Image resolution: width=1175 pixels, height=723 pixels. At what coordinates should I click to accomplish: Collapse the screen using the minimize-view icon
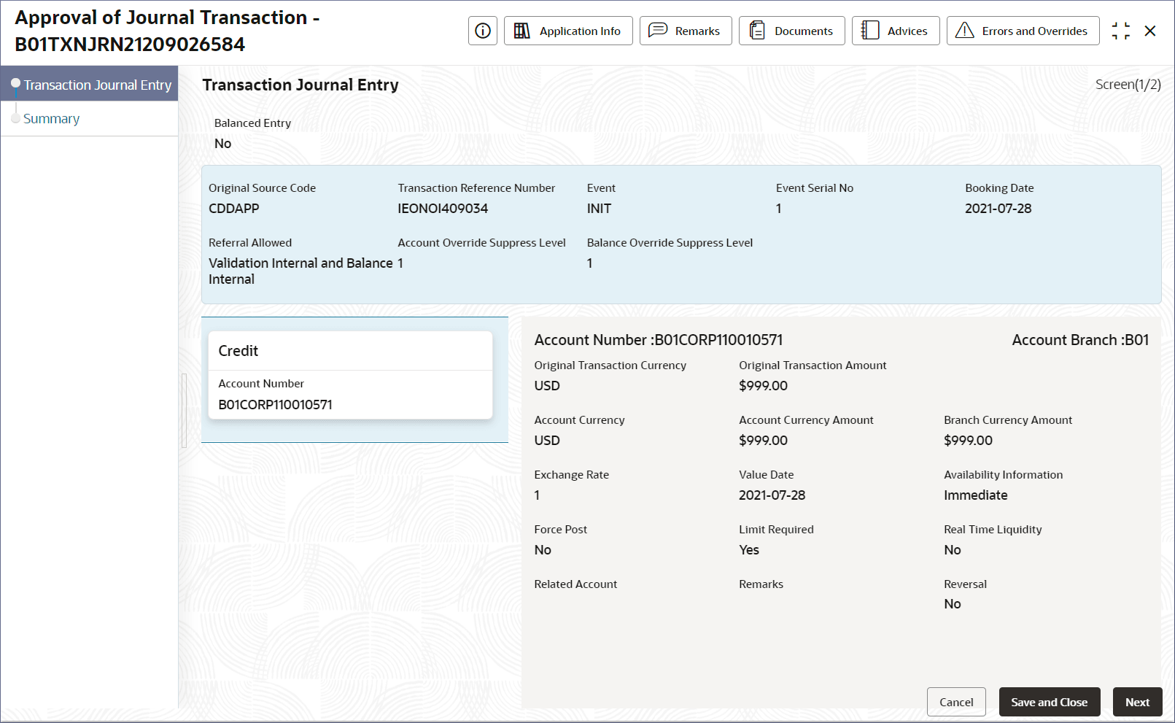point(1120,31)
